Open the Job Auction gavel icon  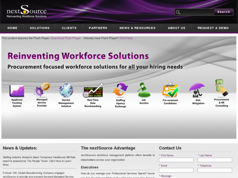coord(144,90)
